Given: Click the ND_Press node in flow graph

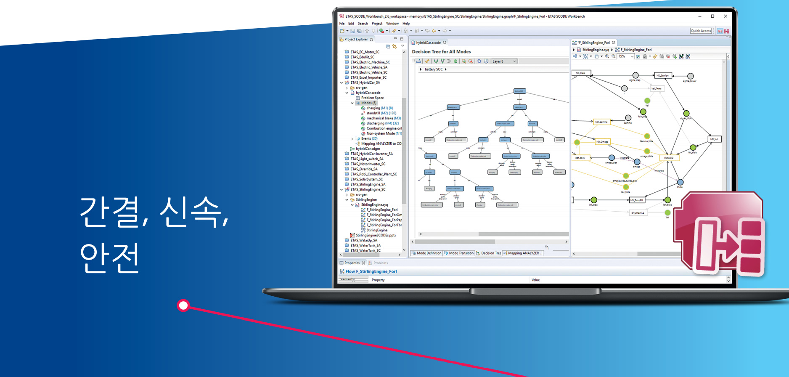Looking at the screenshot, I should (581, 73).
